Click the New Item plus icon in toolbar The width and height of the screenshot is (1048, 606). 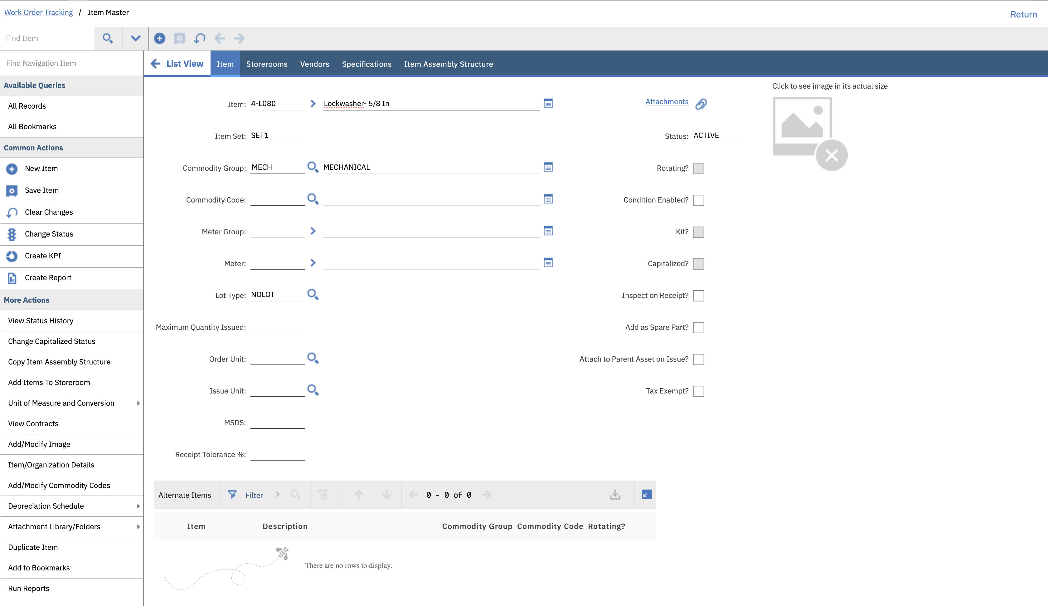point(159,38)
